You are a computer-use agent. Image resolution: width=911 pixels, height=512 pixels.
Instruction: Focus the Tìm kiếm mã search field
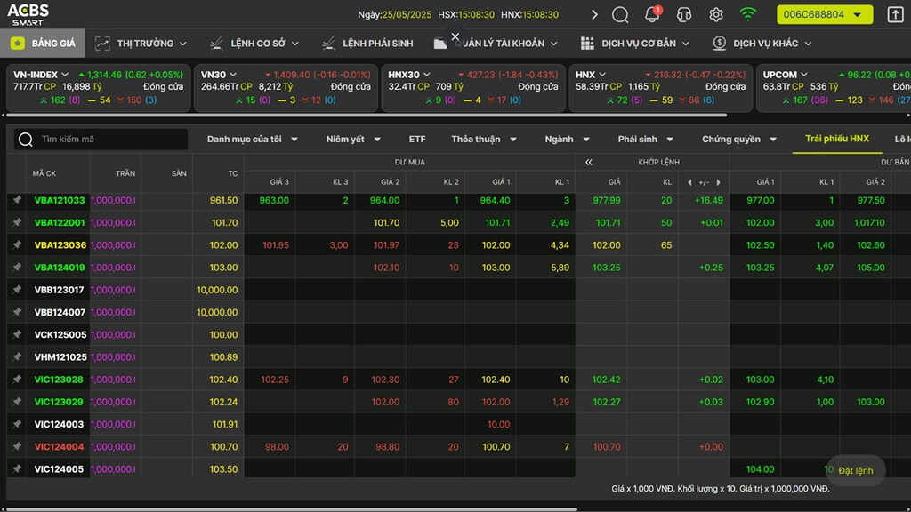tap(101, 140)
